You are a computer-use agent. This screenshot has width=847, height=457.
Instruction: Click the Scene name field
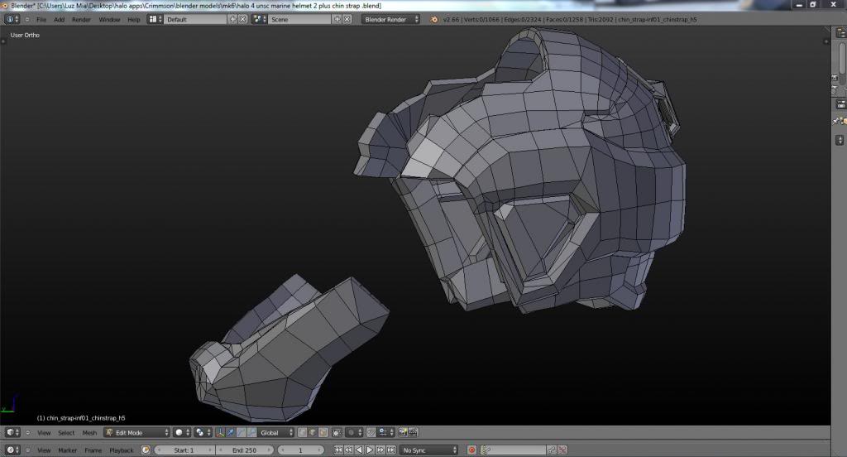pos(299,19)
